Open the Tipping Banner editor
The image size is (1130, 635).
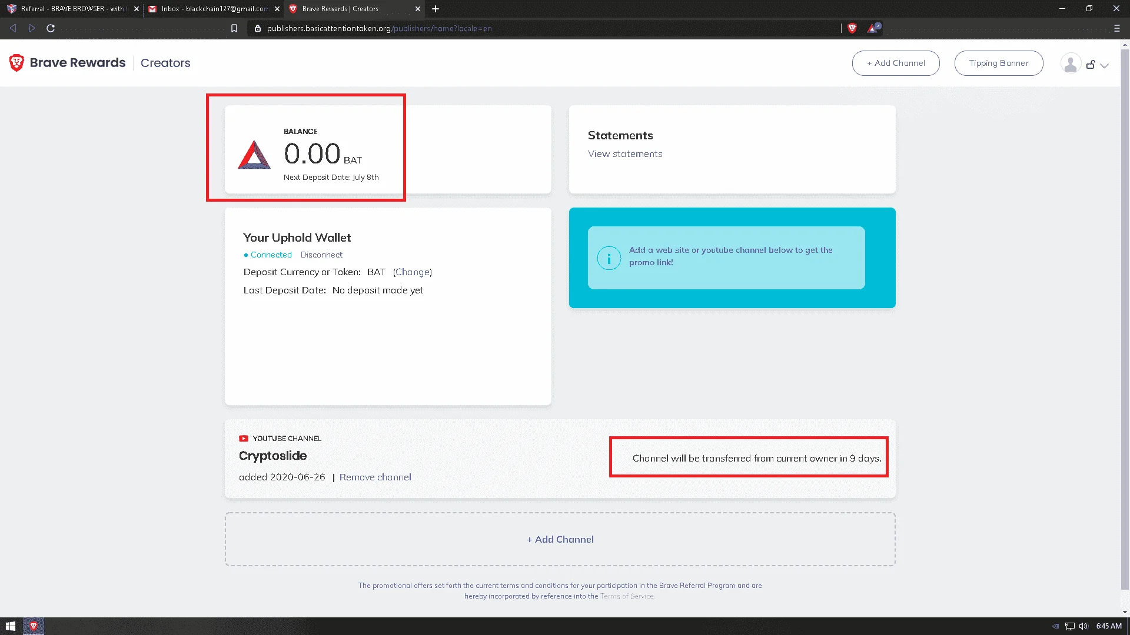tap(999, 63)
